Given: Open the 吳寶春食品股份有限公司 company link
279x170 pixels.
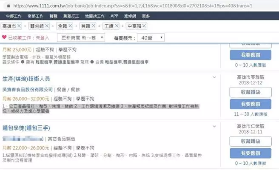Looking at the screenshot, I should 28,89.
